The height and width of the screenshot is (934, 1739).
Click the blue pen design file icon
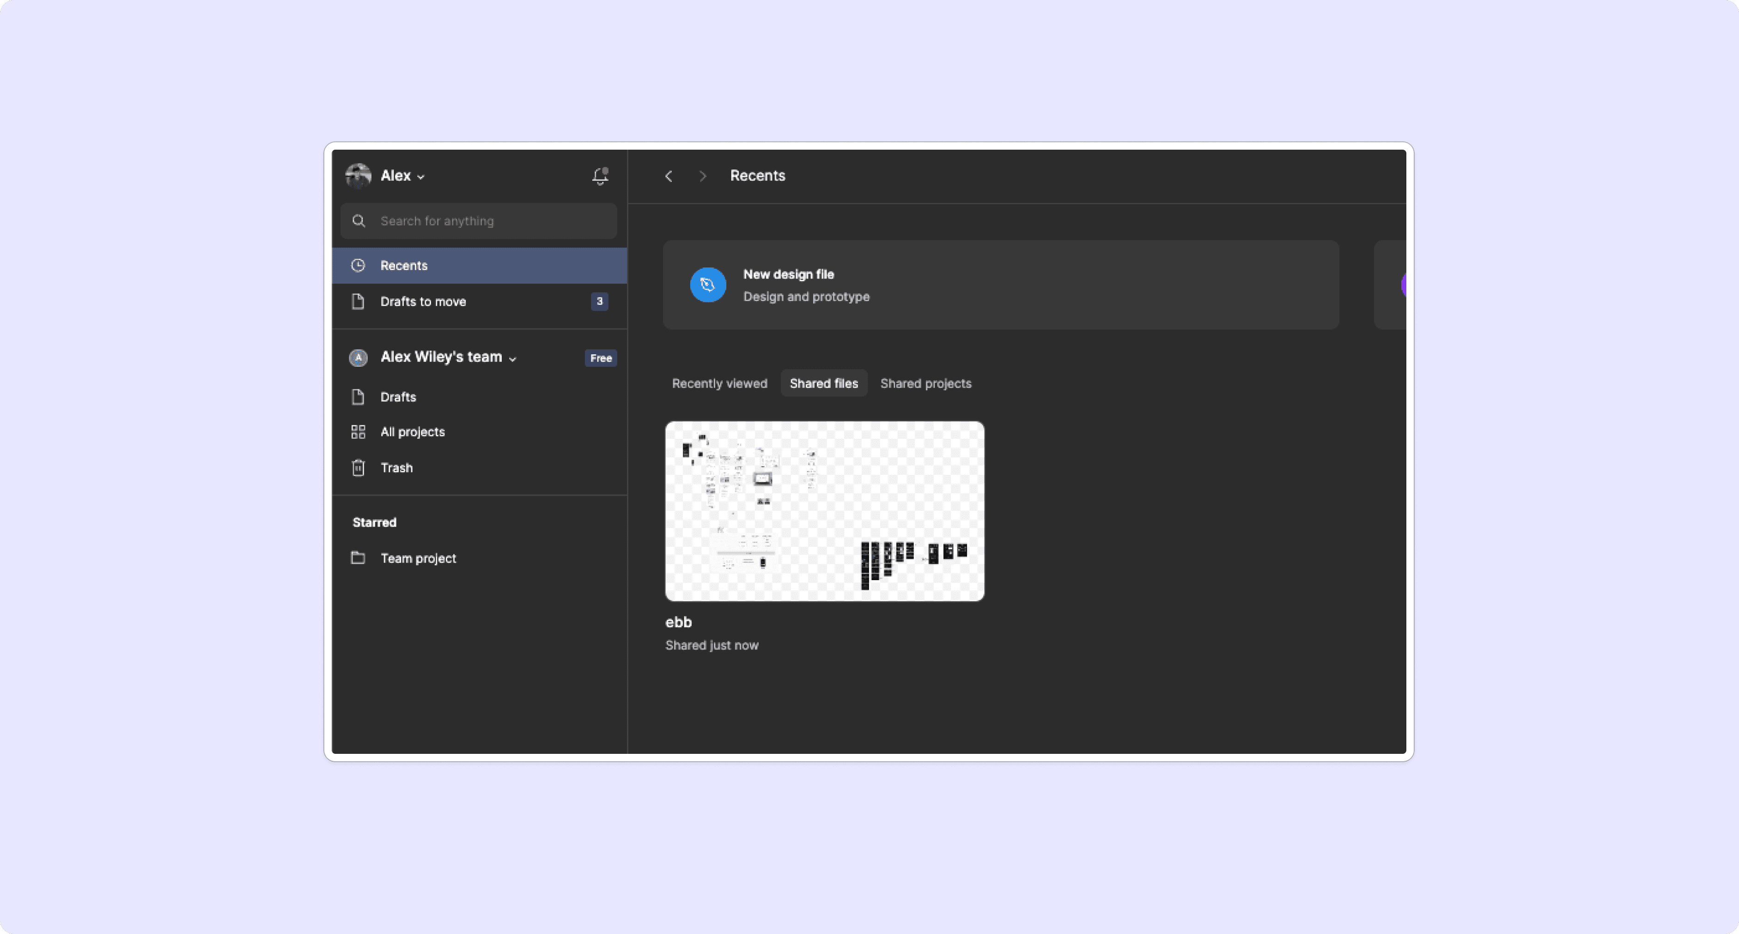[x=707, y=285]
